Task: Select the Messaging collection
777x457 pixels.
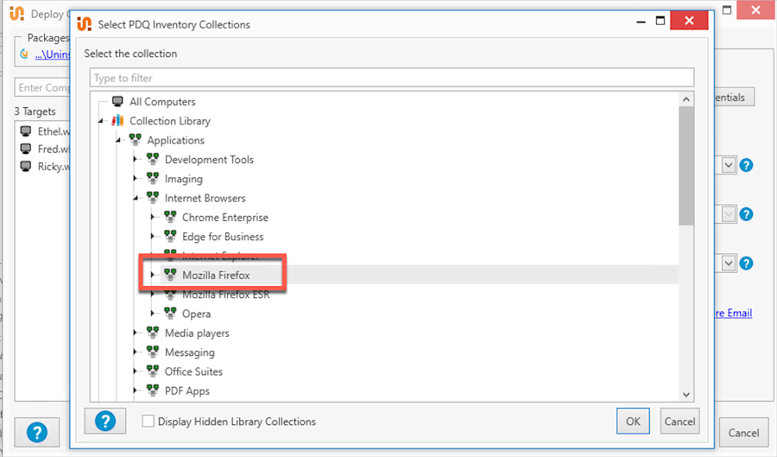Action: click(190, 352)
